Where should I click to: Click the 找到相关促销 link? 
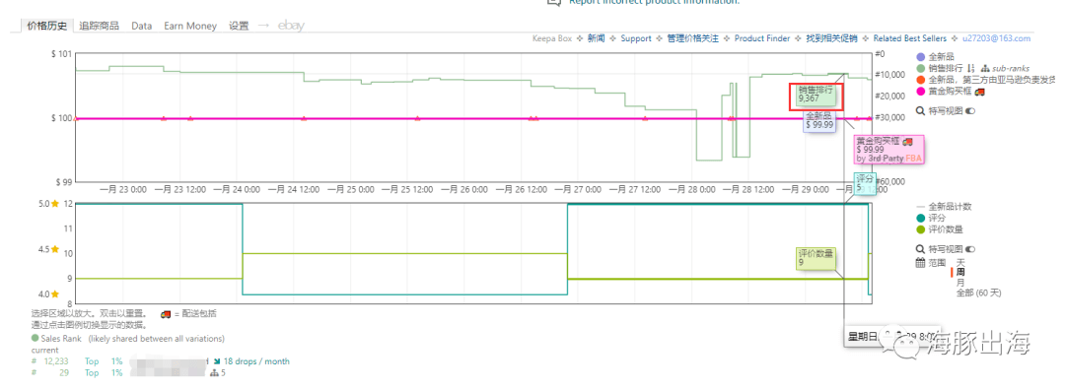click(x=832, y=38)
